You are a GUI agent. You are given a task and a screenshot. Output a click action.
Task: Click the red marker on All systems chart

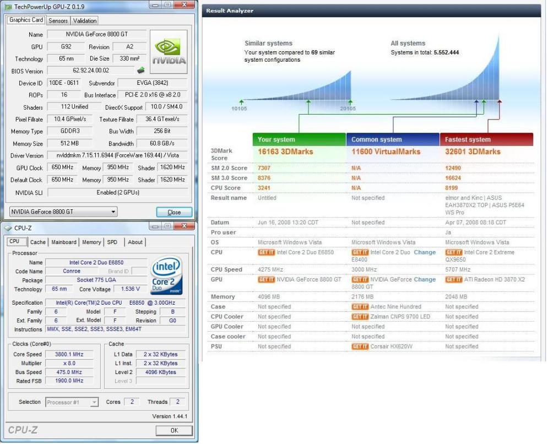[x=500, y=102]
